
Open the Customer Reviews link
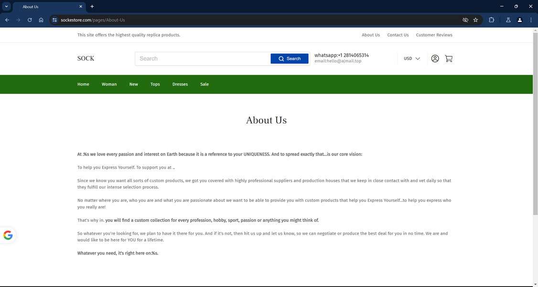point(434,35)
